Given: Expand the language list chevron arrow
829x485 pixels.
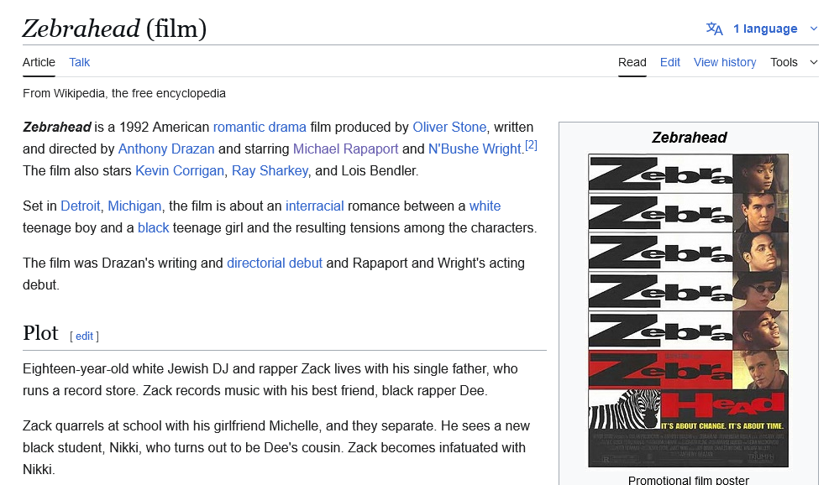Looking at the screenshot, I should click(814, 29).
